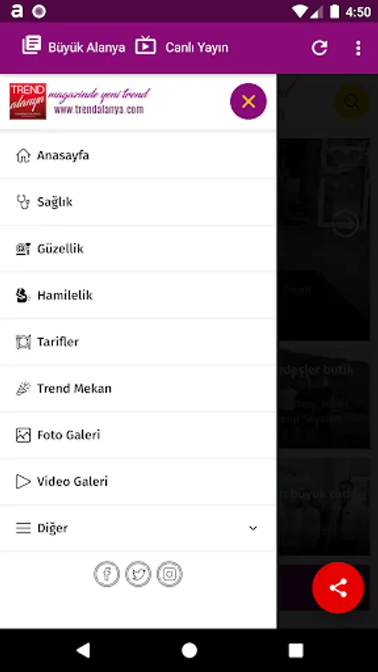The width and height of the screenshot is (378, 672).
Task: Open the Diğer menu section
Action: (138, 528)
